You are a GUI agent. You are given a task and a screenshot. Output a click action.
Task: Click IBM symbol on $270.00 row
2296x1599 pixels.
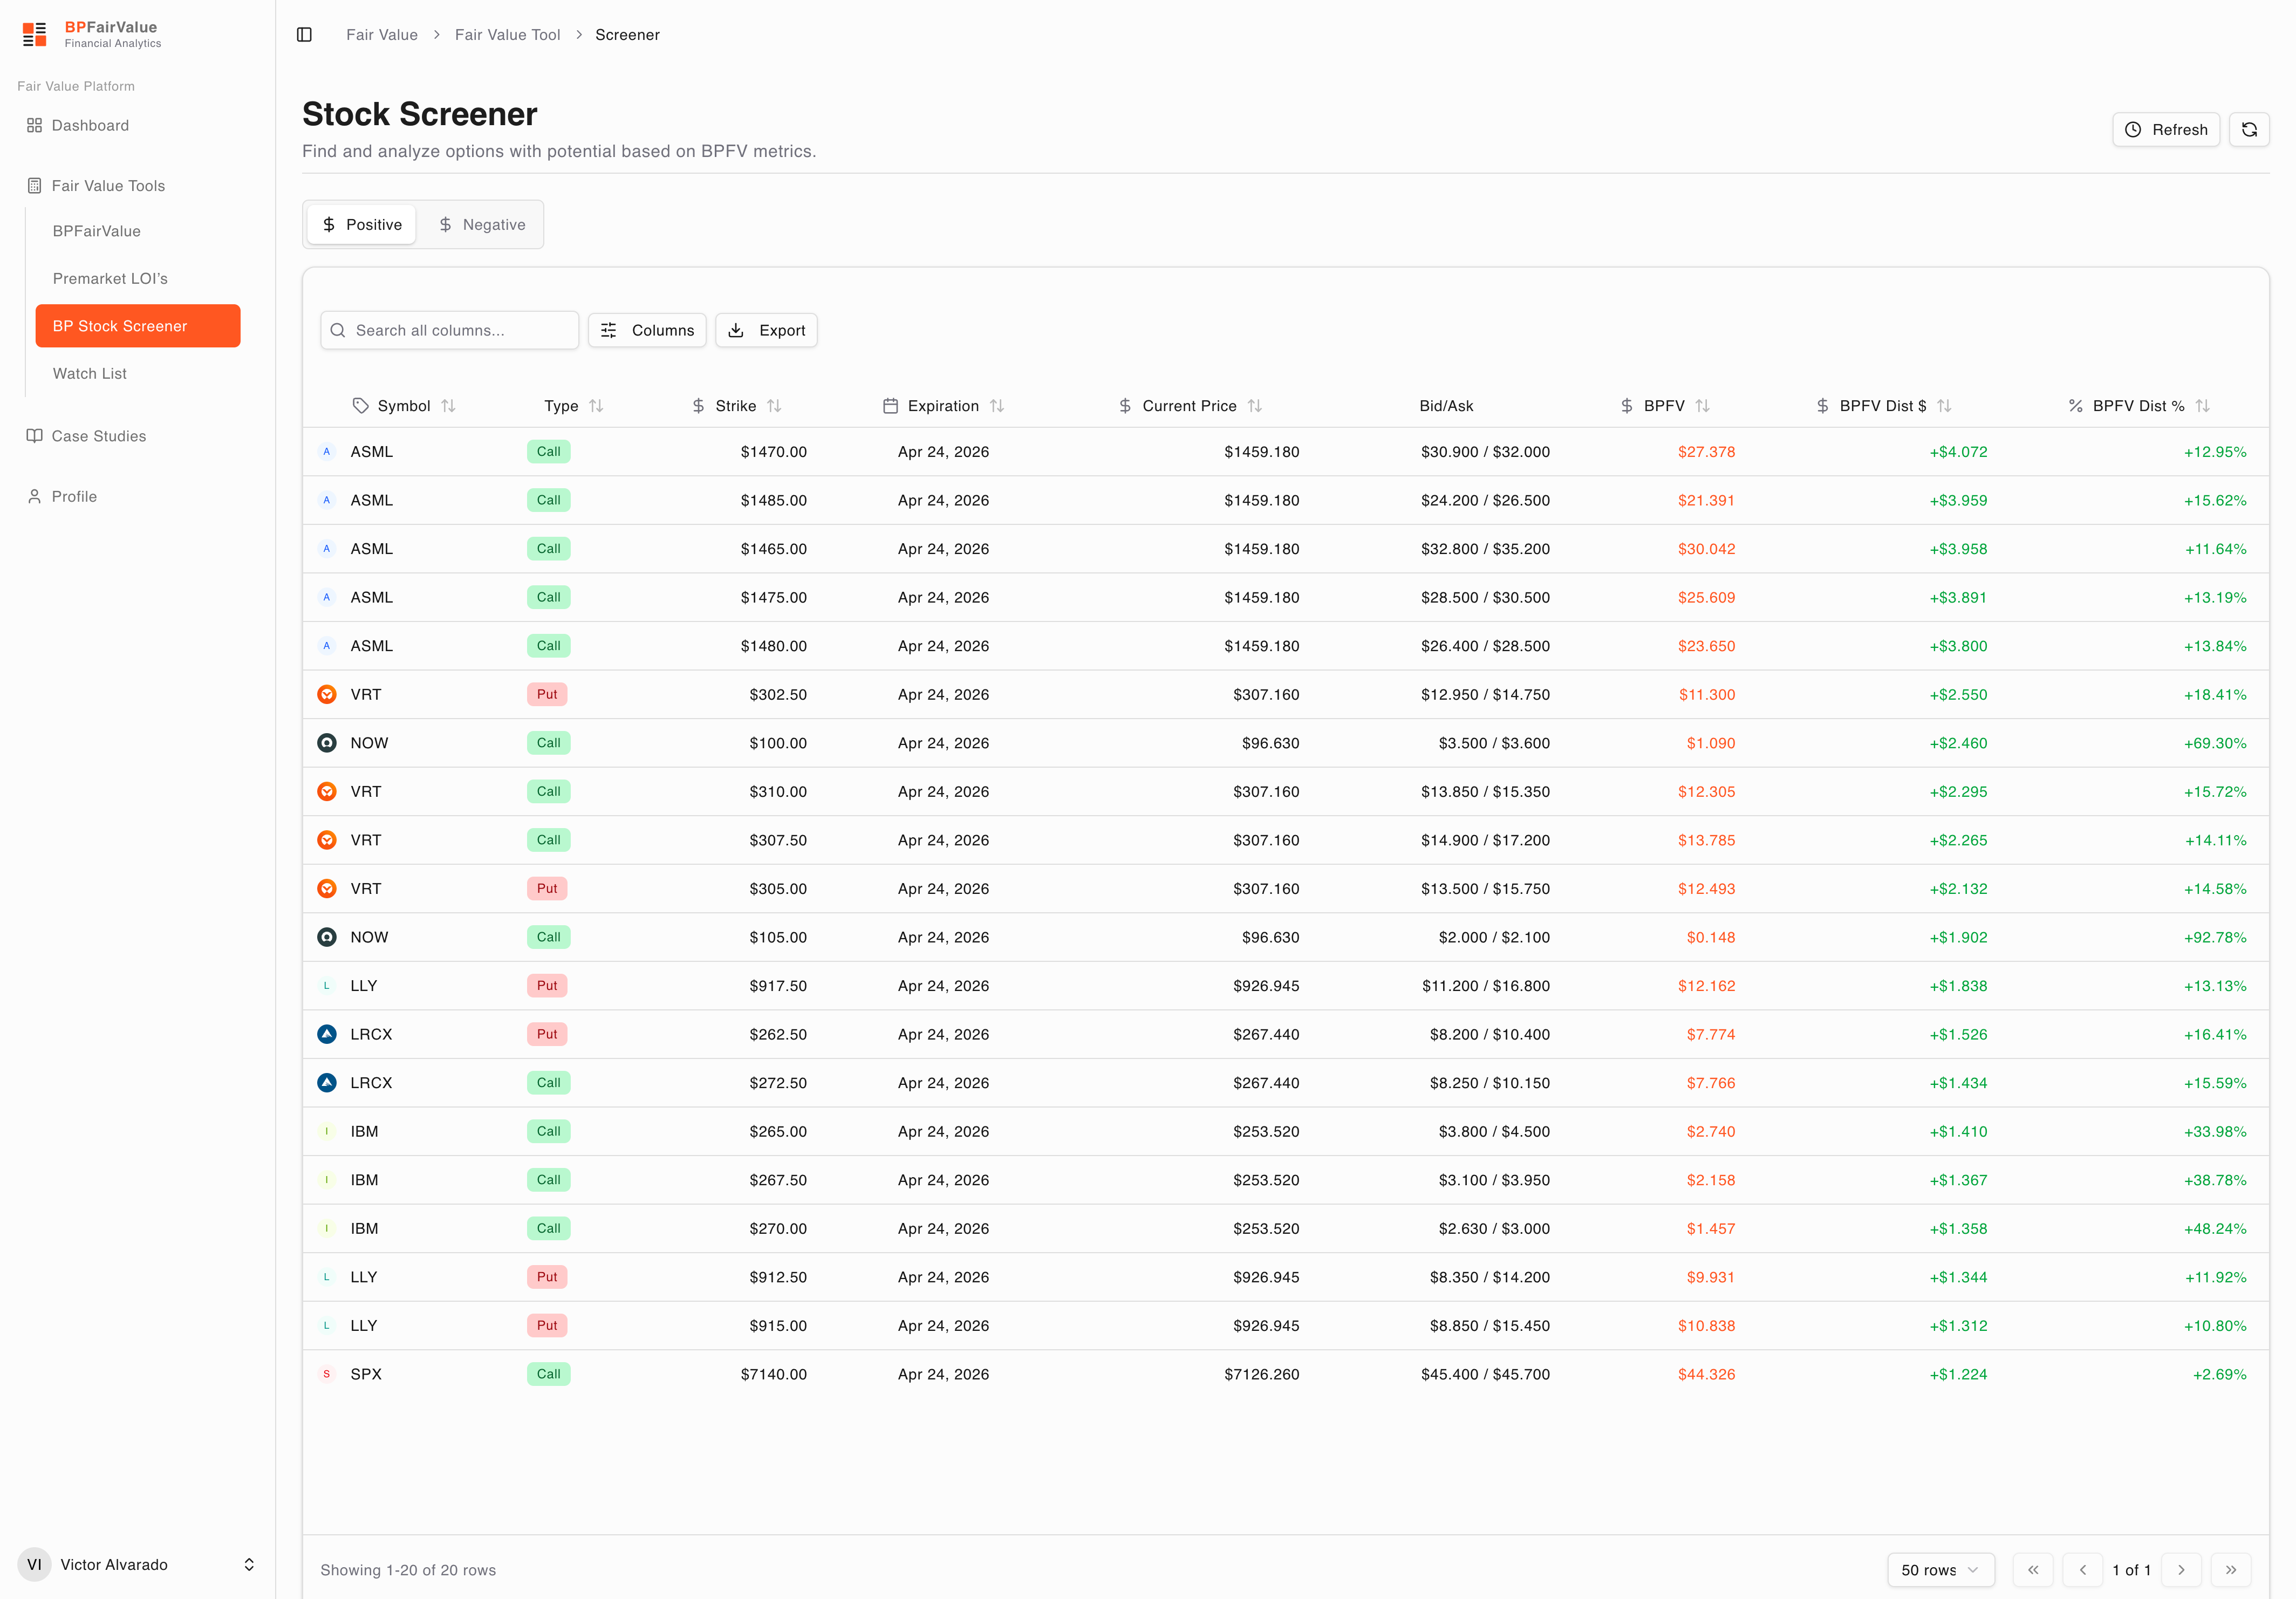click(364, 1229)
